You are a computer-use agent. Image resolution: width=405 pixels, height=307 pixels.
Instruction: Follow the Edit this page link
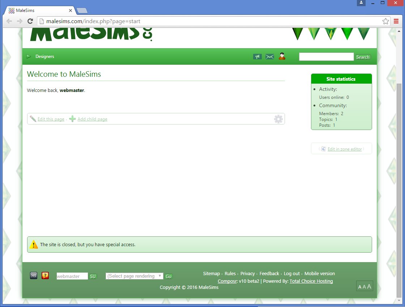(x=51, y=119)
